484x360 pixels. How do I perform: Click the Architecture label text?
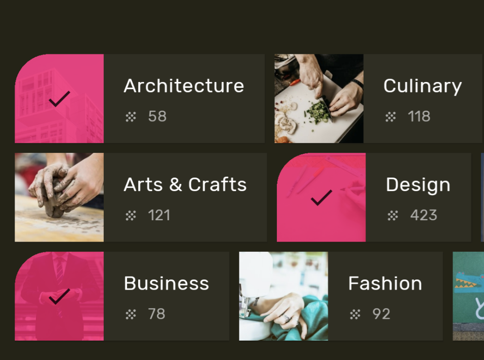184,85
